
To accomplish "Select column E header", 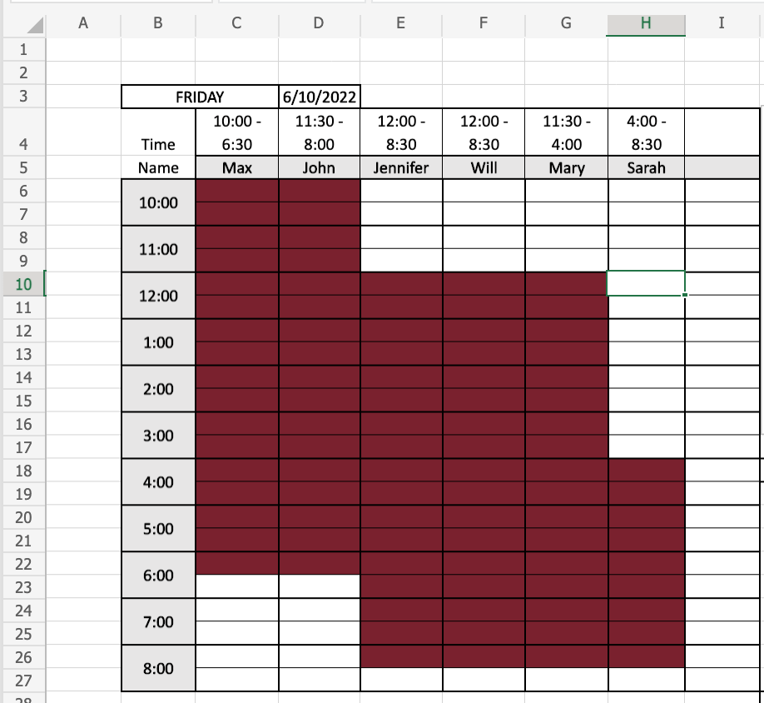I will coord(401,23).
